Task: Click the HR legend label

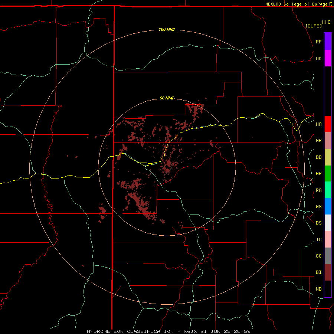Action: coord(318,174)
